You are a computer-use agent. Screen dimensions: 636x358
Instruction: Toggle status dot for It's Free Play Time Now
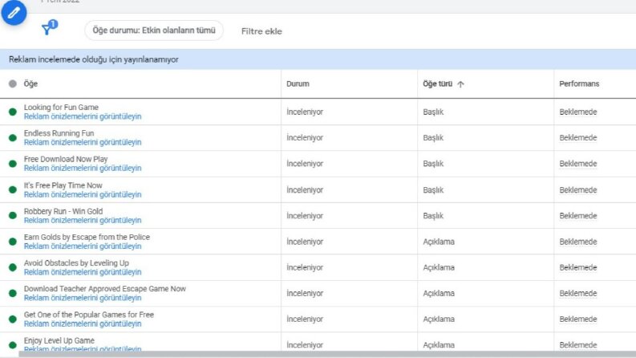pos(13,189)
